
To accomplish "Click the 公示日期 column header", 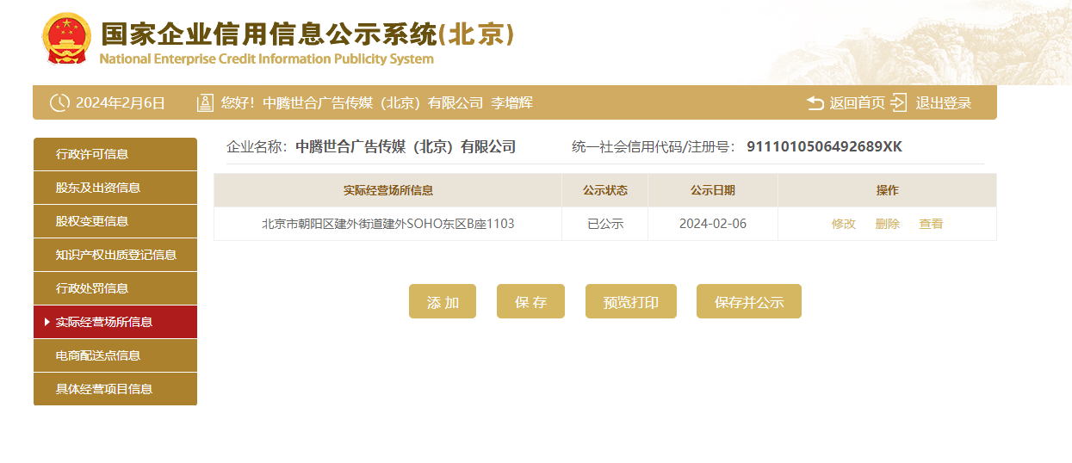I will 713,190.
